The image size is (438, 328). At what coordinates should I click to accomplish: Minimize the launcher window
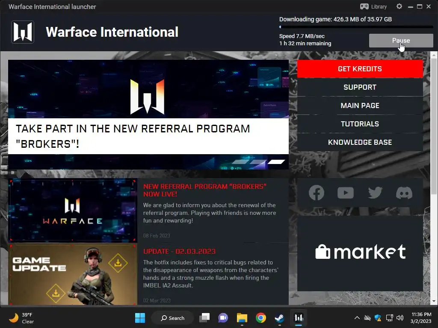(x=410, y=7)
